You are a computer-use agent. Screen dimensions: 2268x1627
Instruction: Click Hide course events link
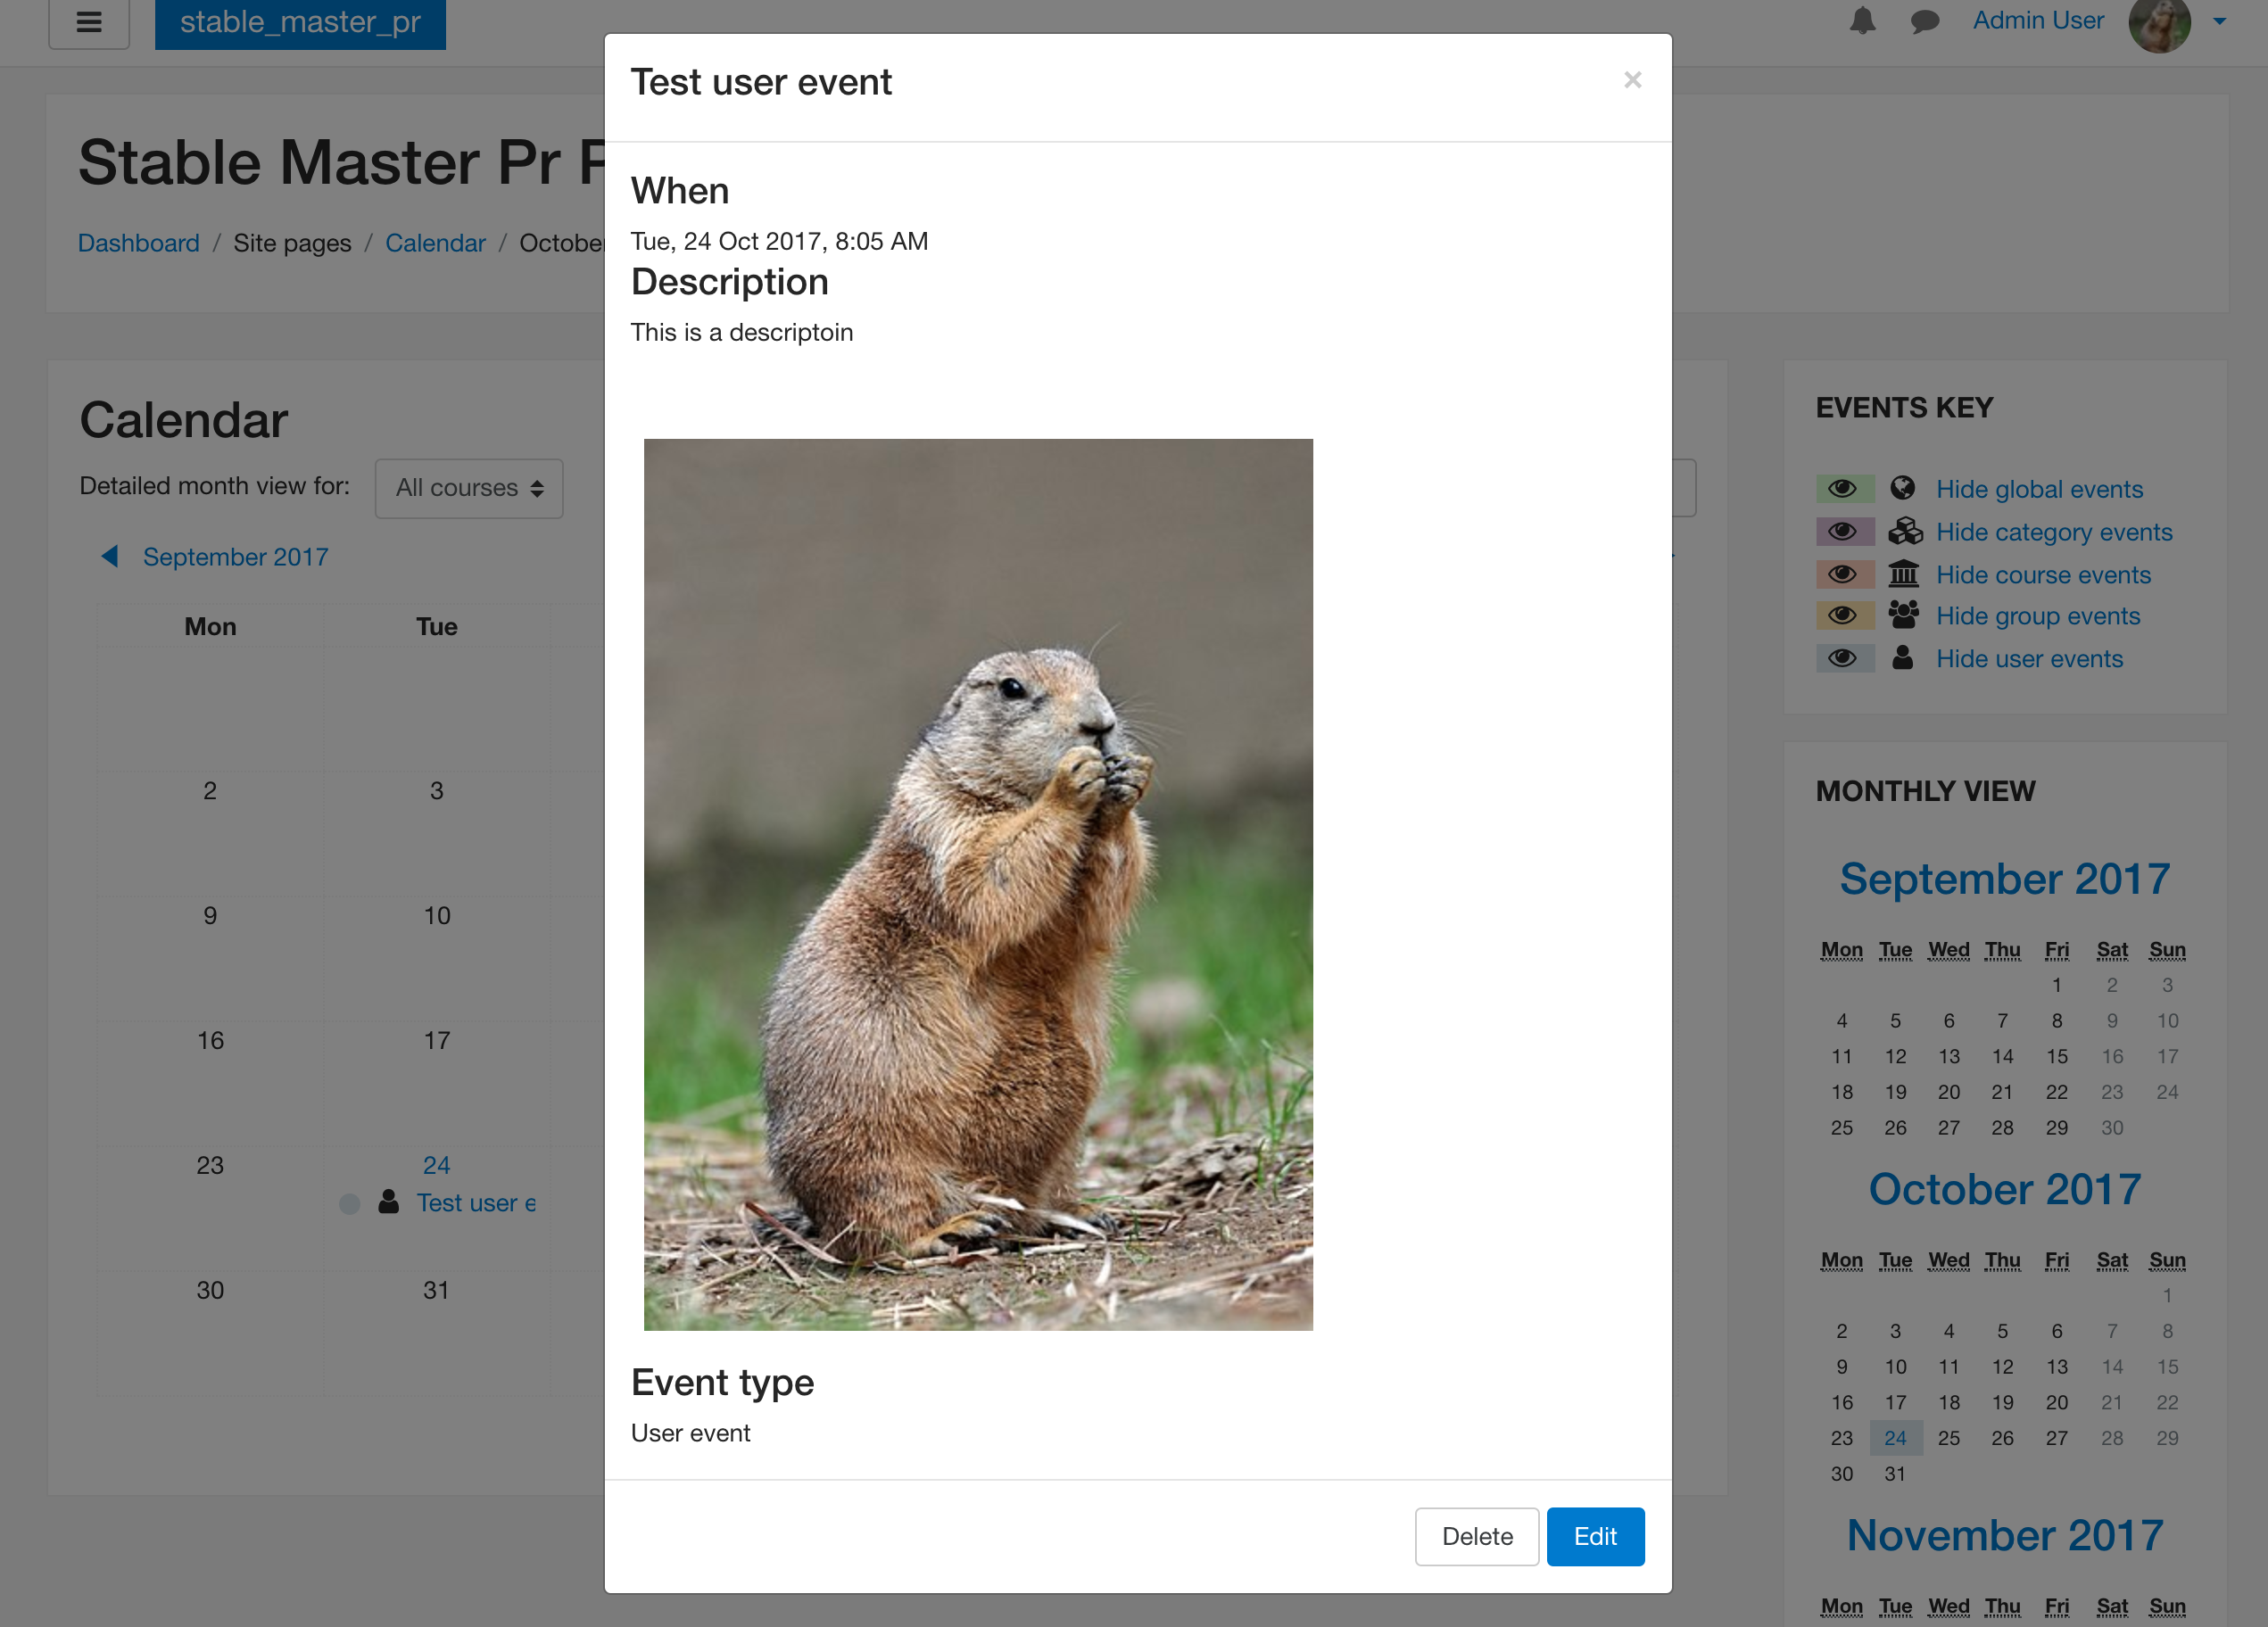(x=2043, y=575)
